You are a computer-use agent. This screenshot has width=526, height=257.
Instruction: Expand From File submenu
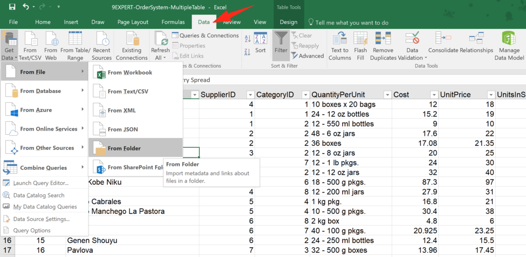click(44, 72)
